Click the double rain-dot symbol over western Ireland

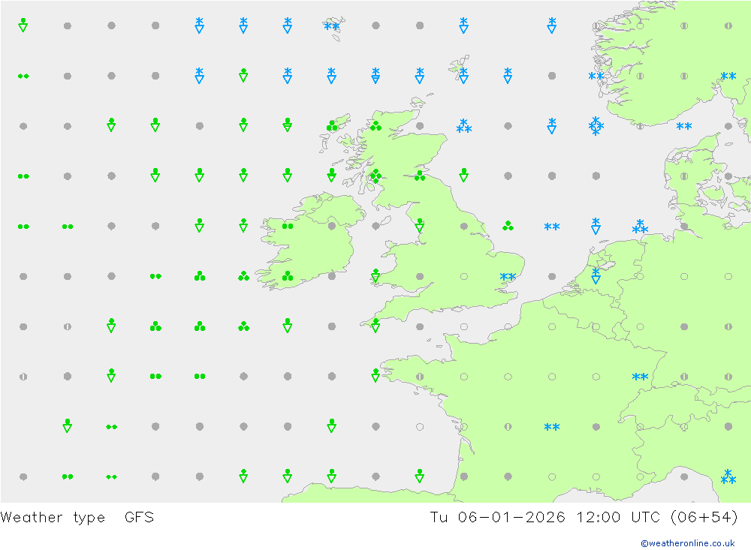(x=288, y=226)
